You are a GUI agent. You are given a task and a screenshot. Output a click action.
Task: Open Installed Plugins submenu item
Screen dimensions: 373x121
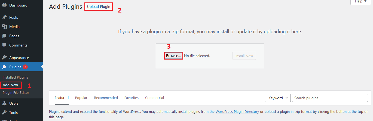click(15, 77)
